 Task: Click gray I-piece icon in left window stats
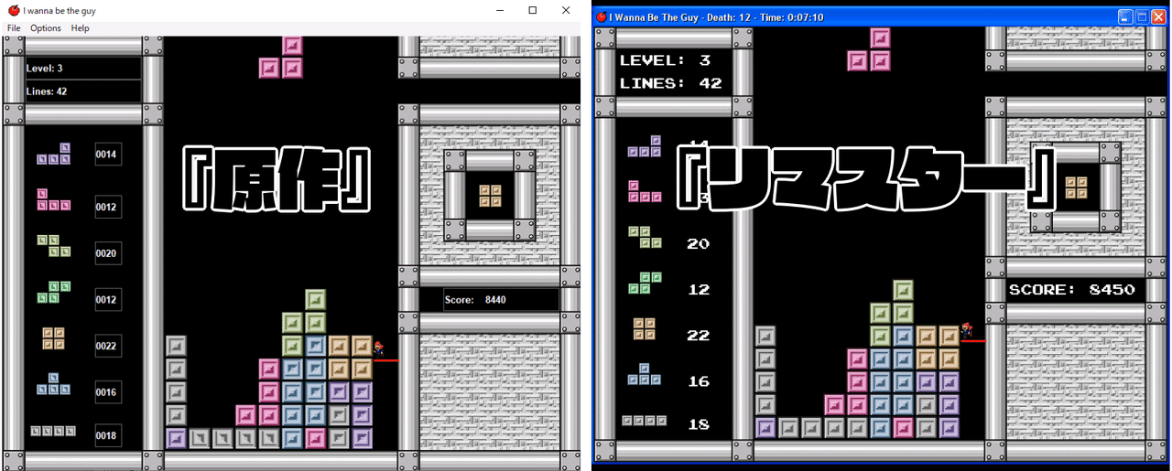53,431
